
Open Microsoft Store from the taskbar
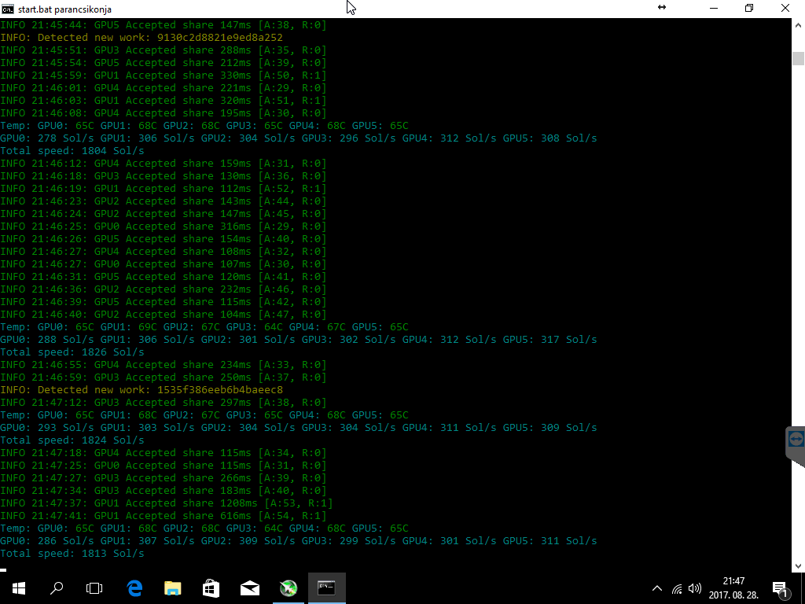click(x=211, y=588)
